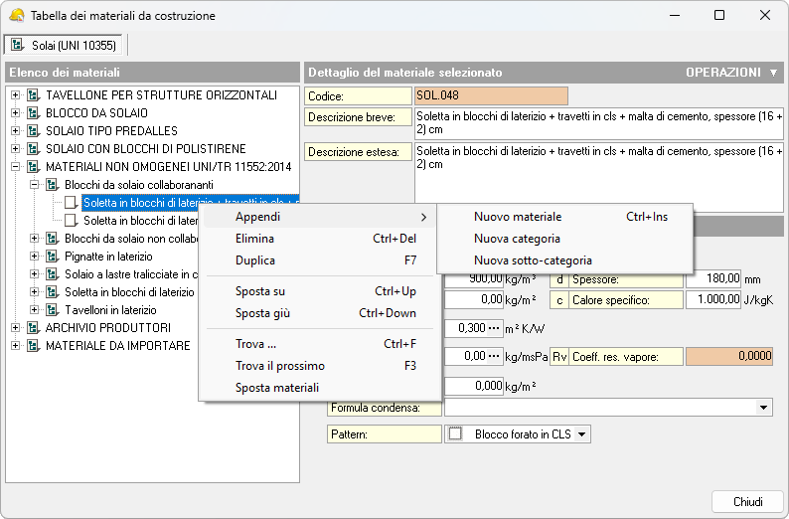Click the ARCHIVIO PRODUTTORI category icon
The image size is (789, 519).
[33, 328]
